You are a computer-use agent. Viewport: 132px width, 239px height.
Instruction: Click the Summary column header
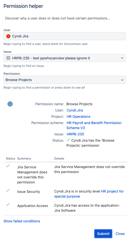click(x=24, y=159)
